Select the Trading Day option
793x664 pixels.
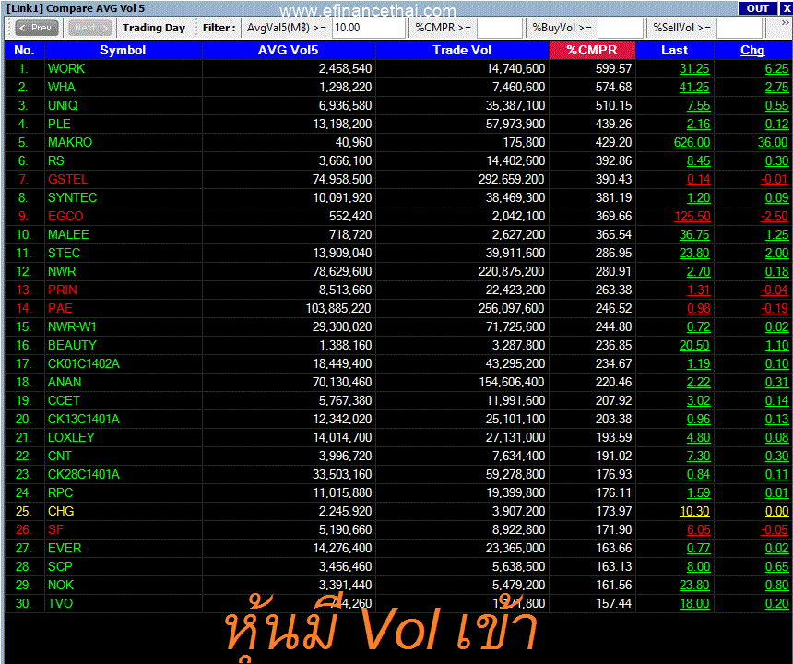point(154,28)
